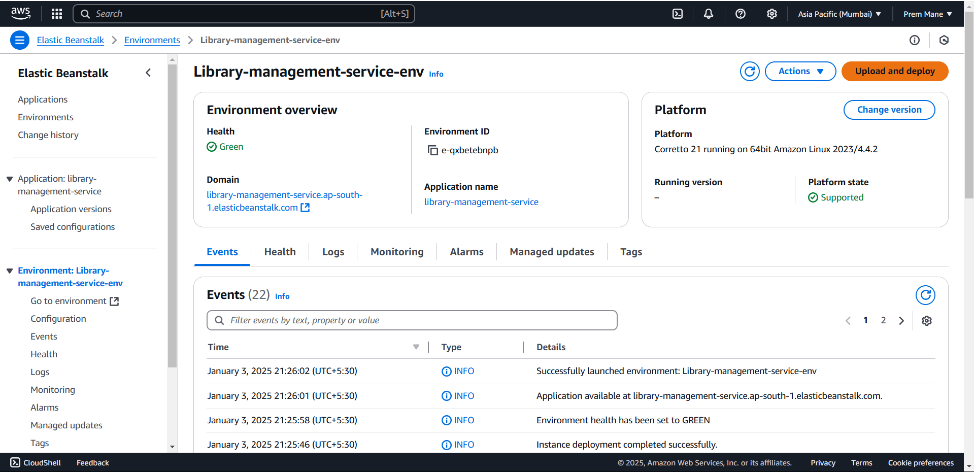Click the AWS logo home icon
The height and width of the screenshot is (472, 974).
click(x=20, y=14)
